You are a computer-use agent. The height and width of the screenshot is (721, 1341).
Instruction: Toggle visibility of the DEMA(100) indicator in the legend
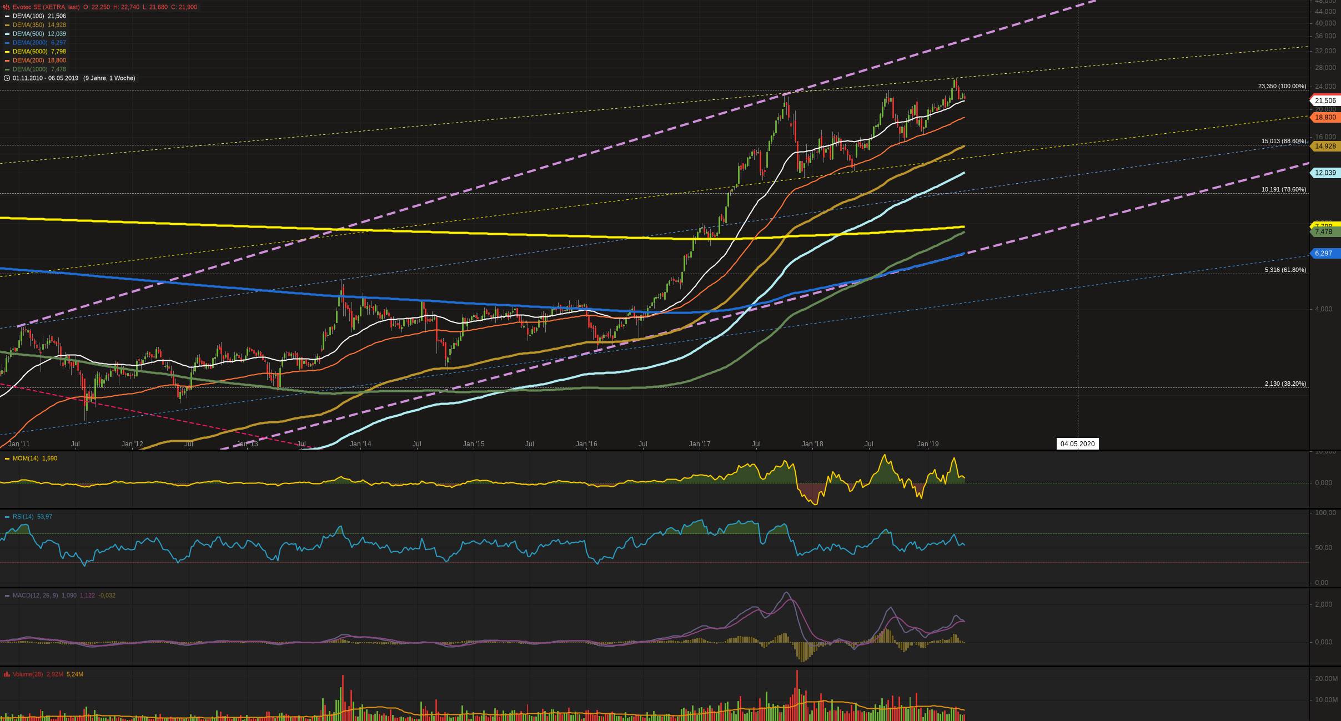[x=28, y=16]
